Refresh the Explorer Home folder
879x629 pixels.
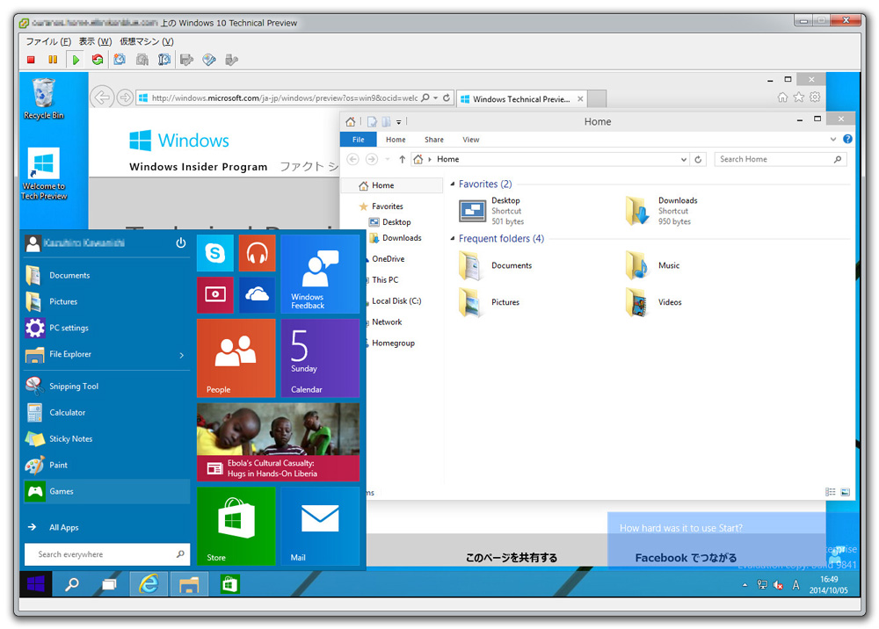point(698,160)
